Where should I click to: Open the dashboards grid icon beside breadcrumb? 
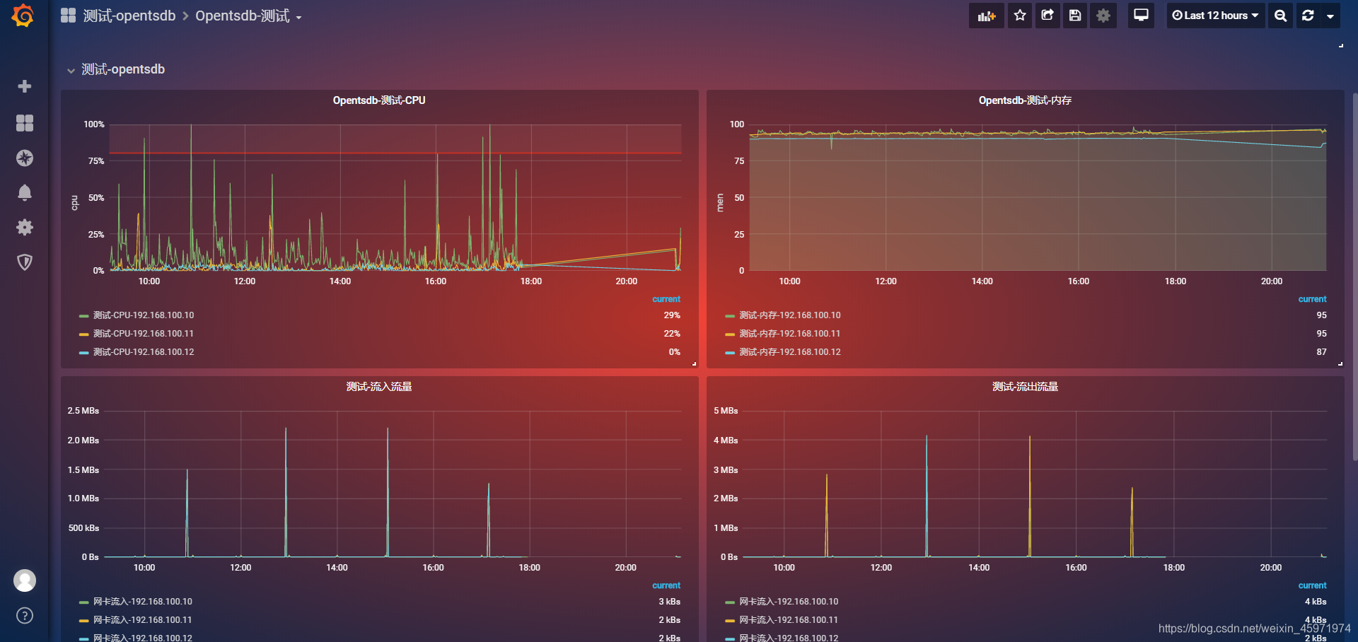point(68,16)
